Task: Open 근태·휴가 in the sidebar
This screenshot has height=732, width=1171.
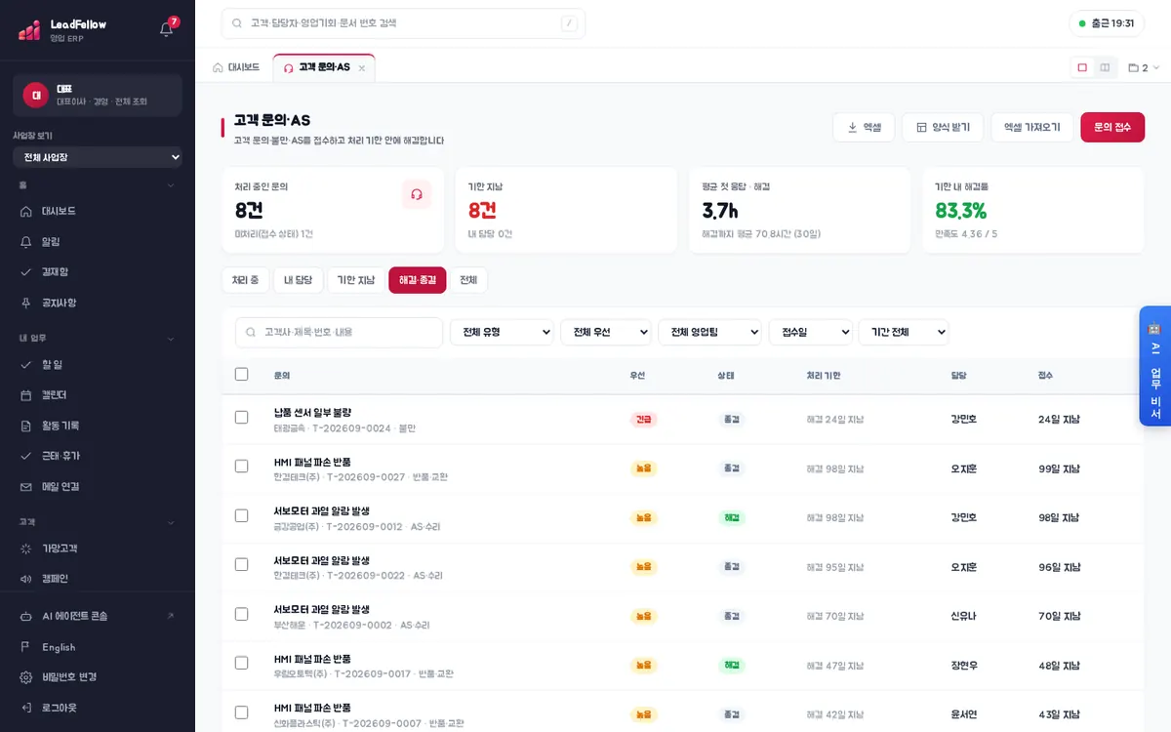Action: [98, 456]
